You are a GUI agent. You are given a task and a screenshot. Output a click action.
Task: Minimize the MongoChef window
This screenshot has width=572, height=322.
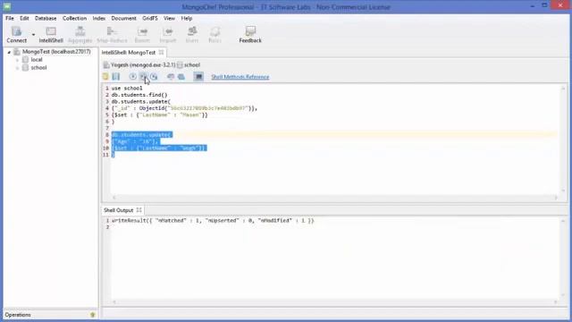click(x=533, y=6)
